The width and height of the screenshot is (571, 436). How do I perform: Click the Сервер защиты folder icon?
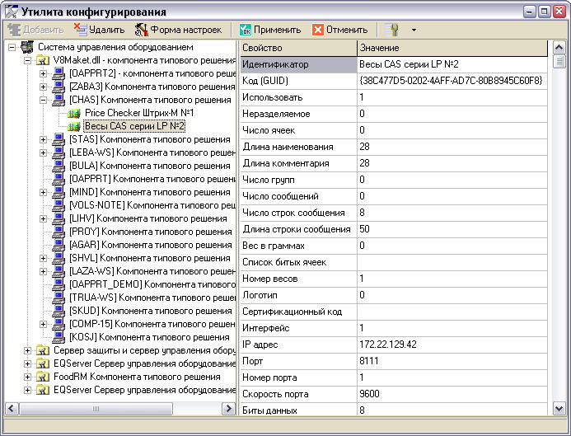(x=43, y=350)
